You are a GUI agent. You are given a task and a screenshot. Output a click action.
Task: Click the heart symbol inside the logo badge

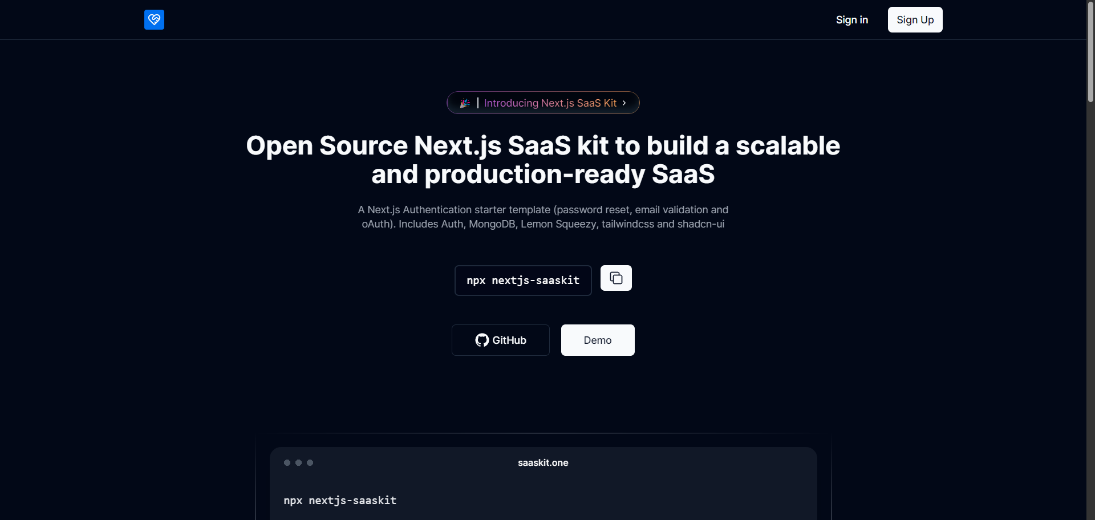click(x=154, y=19)
